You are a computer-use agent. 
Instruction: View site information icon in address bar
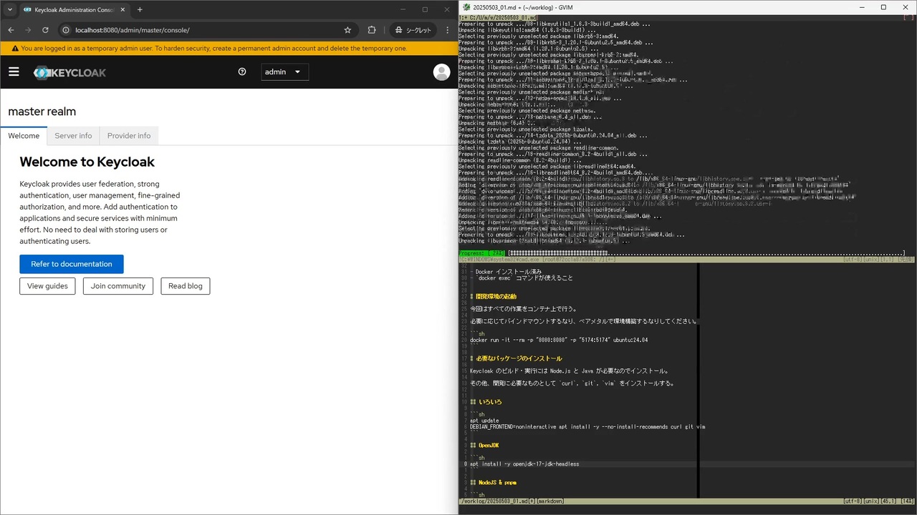65,30
